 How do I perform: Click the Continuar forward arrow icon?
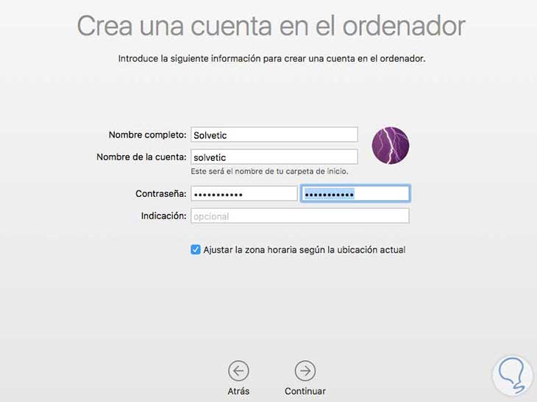pyautogui.click(x=305, y=371)
